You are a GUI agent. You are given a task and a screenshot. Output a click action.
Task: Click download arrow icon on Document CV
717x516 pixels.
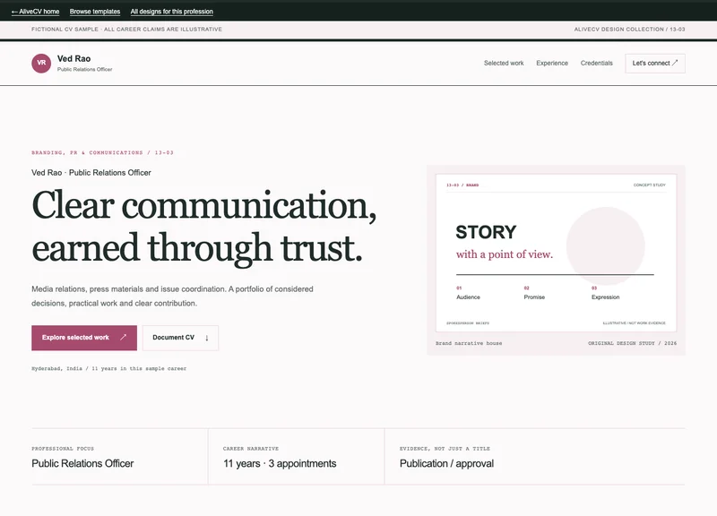207,338
